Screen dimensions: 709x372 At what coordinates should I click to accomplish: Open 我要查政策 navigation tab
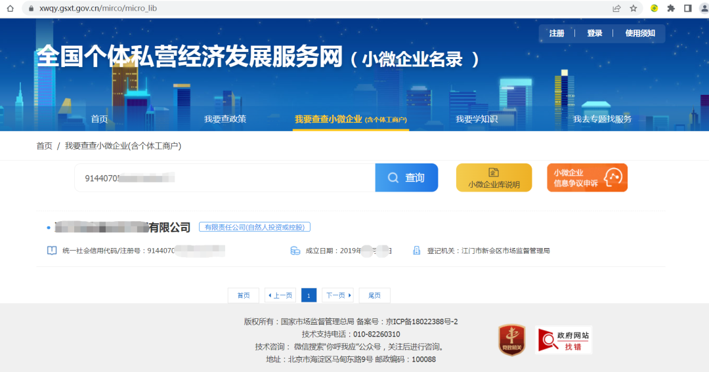coord(225,119)
